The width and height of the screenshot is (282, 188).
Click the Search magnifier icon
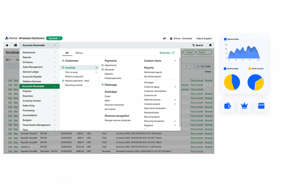(x=194, y=45)
